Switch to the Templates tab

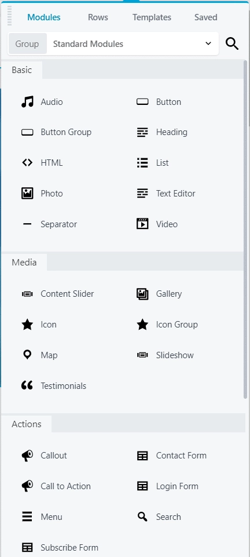pos(152,17)
